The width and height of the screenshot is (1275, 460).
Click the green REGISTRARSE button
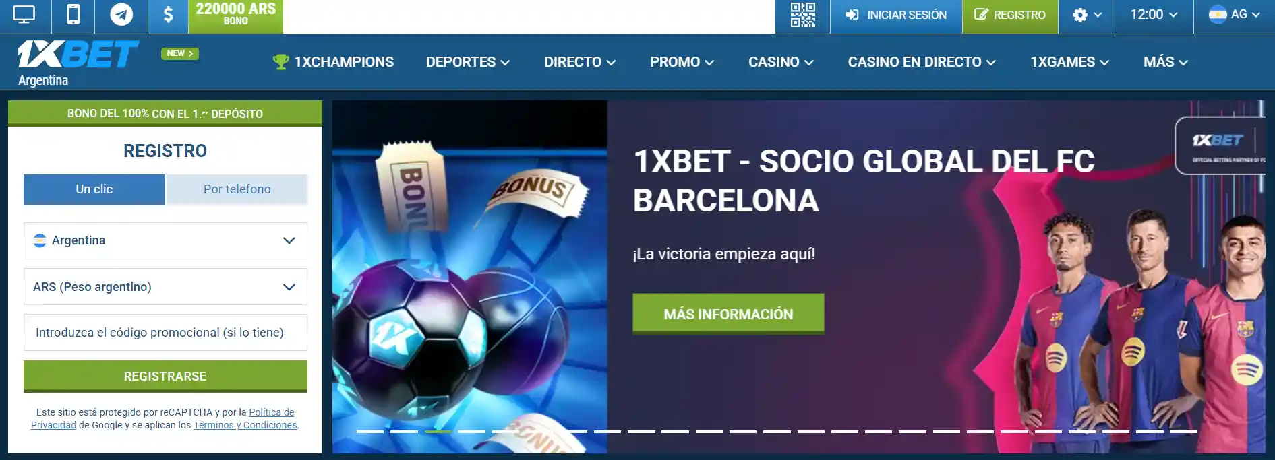tap(165, 376)
